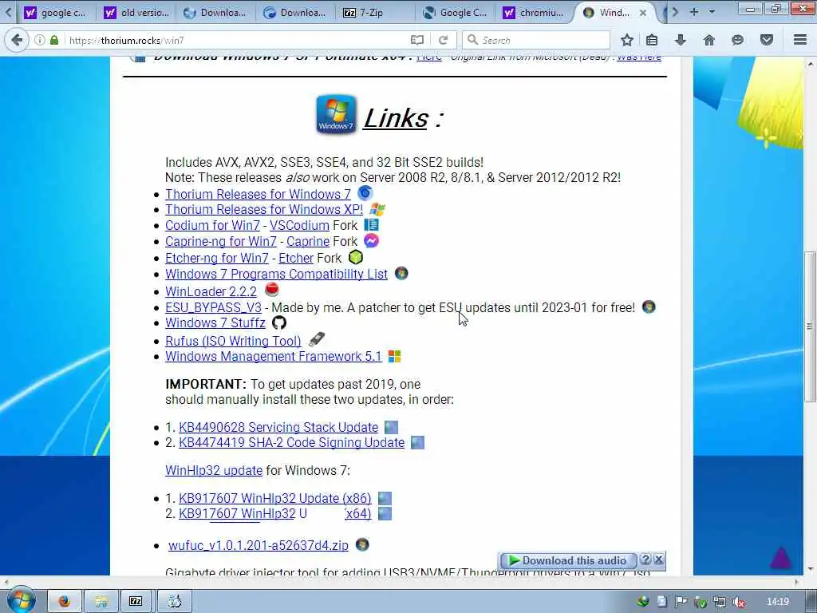Image resolution: width=817 pixels, height=613 pixels.
Task: Download WinLoader 2.2.2 link
Action: pyautogui.click(x=211, y=291)
